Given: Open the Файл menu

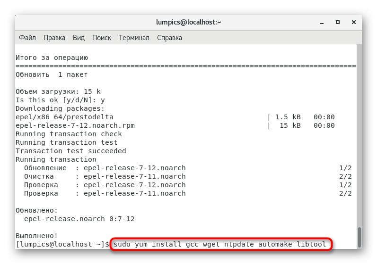Looking at the screenshot, I should (27, 38).
